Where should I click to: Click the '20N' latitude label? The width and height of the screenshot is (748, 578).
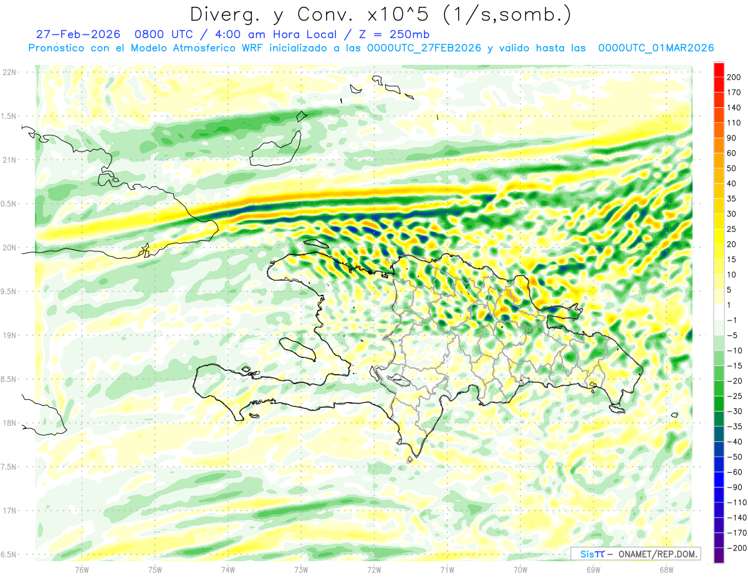(x=9, y=248)
